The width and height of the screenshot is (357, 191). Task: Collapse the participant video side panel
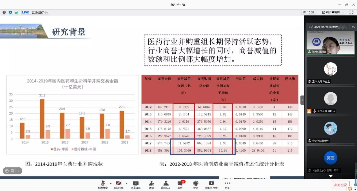click(x=302, y=100)
